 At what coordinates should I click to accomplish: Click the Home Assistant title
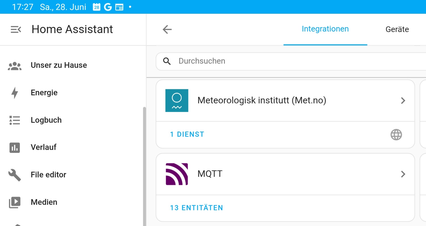click(72, 29)
